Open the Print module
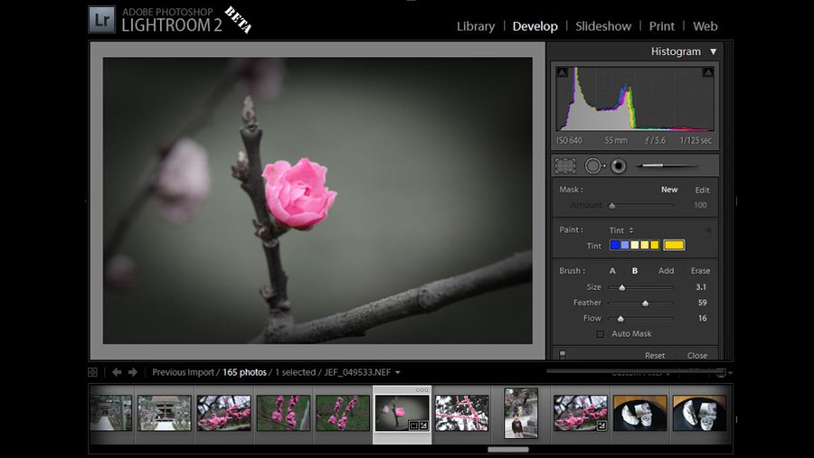Viewport: 814px width, 458px height. tap(662, 26)
